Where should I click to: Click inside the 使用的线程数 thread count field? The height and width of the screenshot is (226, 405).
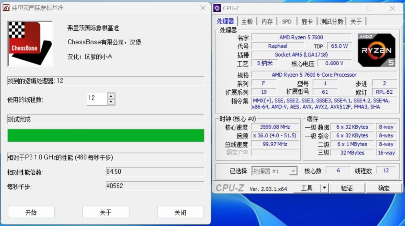[97, 99]
